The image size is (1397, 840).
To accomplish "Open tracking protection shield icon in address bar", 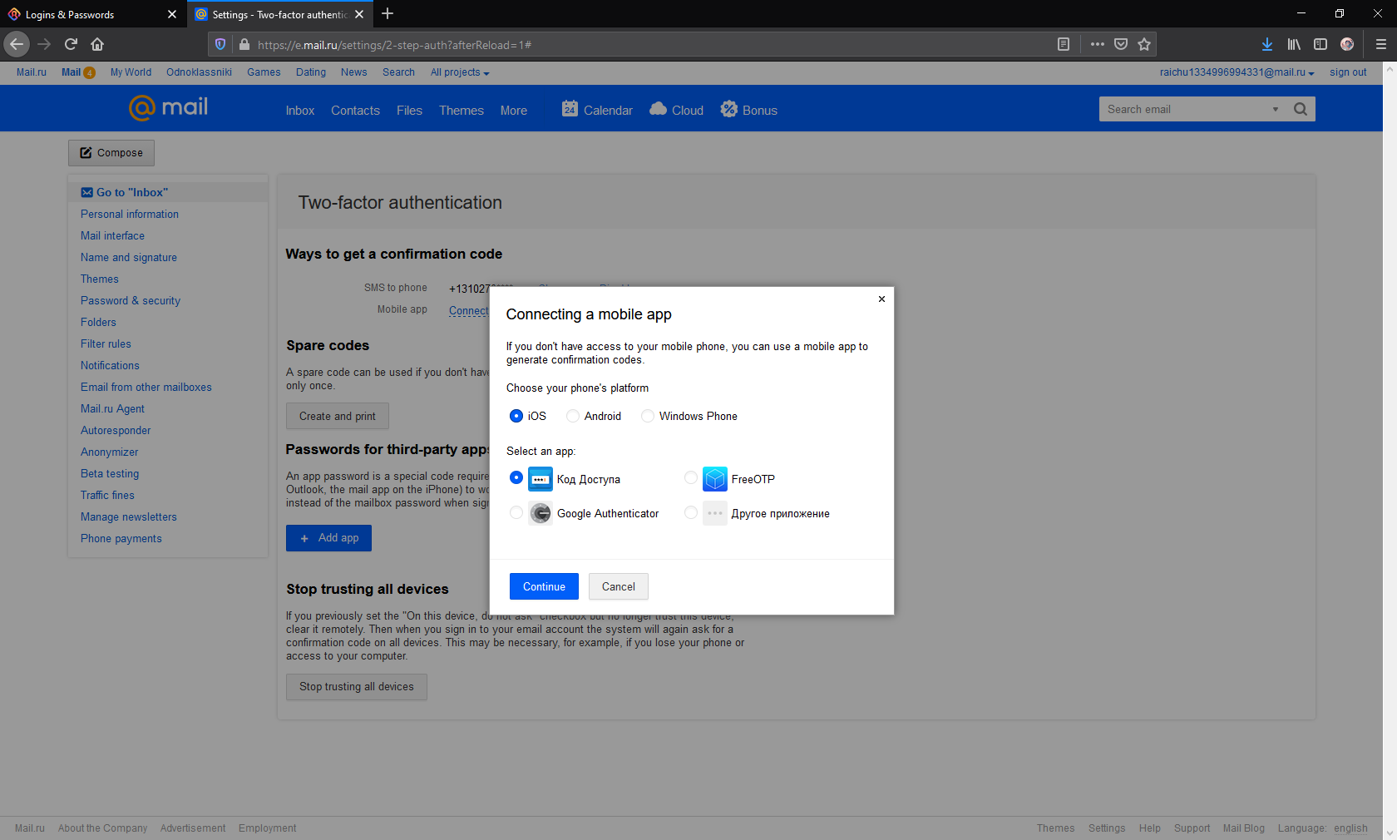I will [x=220, y=44].
